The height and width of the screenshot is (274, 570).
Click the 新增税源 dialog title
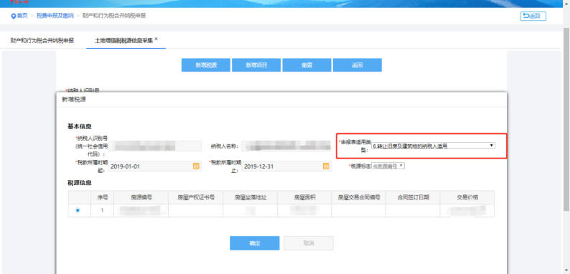click(74, 100)
